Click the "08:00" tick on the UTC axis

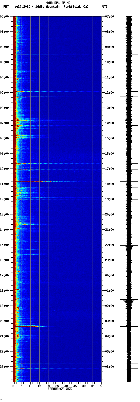coord(110,32)
